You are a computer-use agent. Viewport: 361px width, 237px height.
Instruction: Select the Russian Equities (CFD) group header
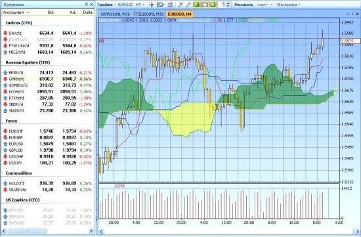coord(28,62)
